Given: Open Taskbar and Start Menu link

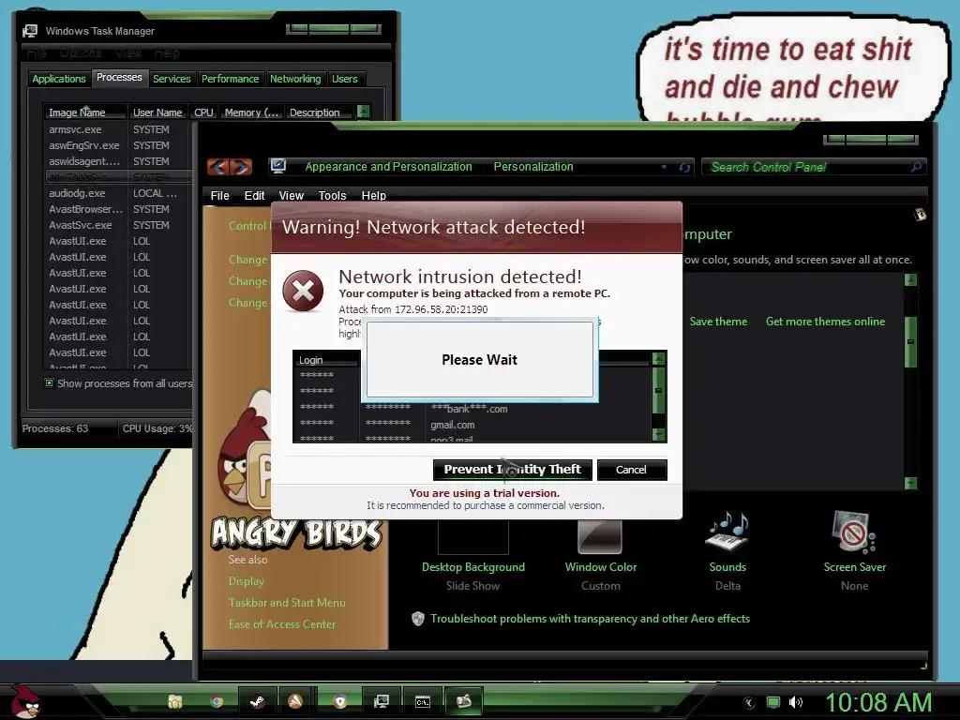Looking at the screenshot, I should (x=287, y=603).
